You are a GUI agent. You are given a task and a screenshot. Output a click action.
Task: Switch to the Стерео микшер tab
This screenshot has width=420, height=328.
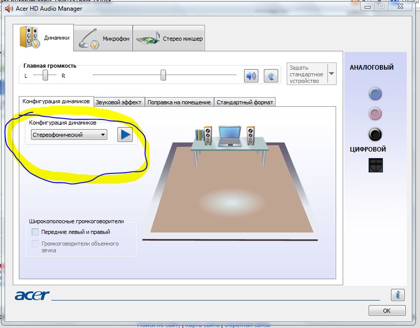click(169, 38)
